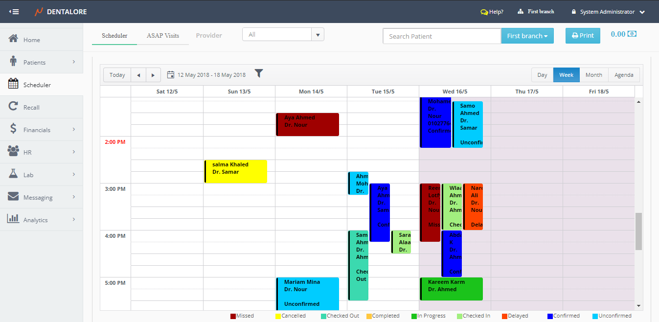The height and width of the screenshot is (322, 659).
Task: Advance to next week arrow
Action: (153, 75)
